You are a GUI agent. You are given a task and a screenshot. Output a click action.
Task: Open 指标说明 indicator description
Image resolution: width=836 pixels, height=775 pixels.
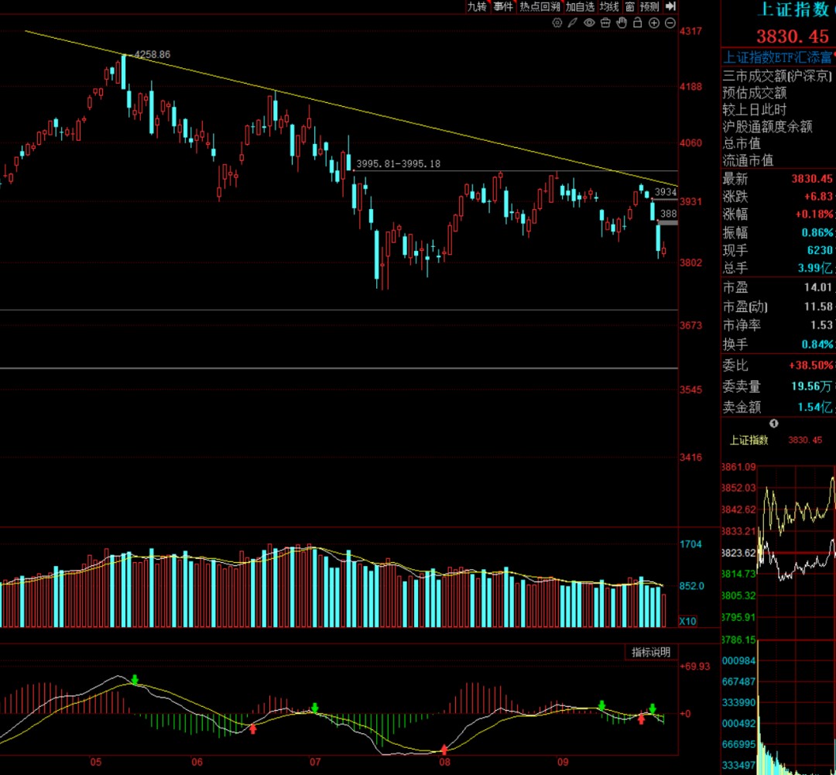tap(651, 653)
